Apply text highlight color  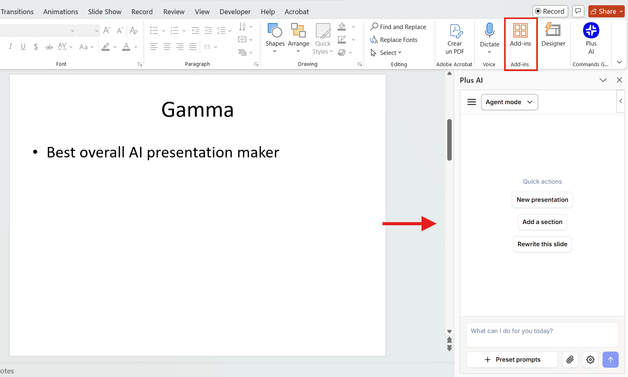tap(106, 47)
